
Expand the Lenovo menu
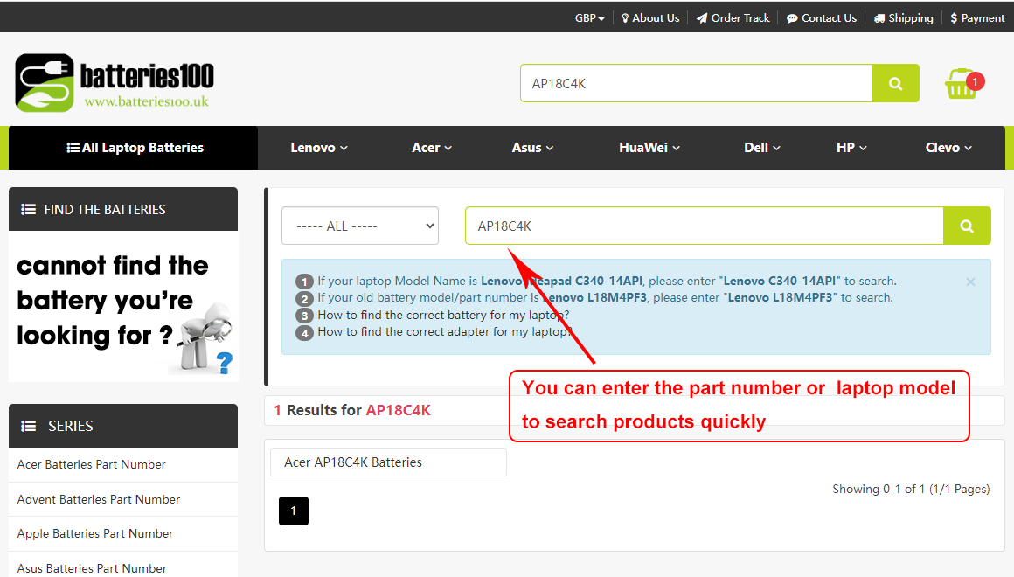(x=319, y=148)
